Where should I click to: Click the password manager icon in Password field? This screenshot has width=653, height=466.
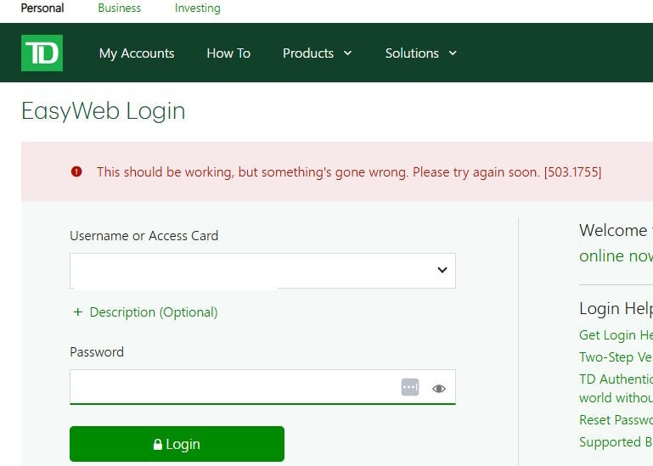click(410, 387)
